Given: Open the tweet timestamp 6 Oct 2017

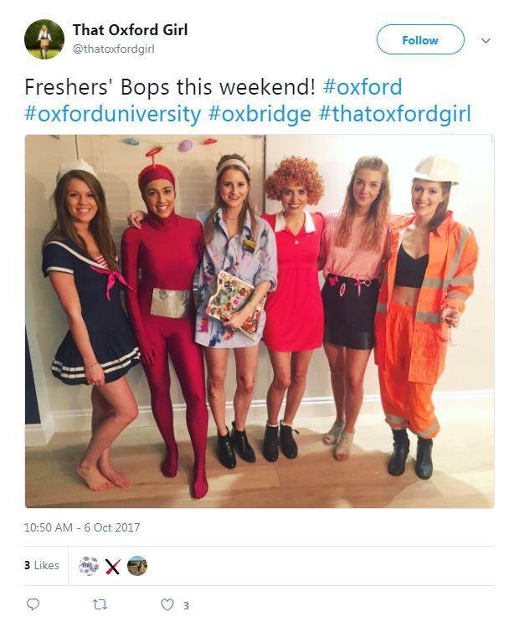Looking at the screenshot, I should 82,527.
